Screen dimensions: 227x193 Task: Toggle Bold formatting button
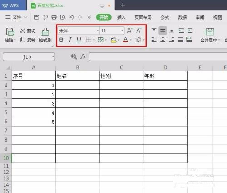click(x=61, y=40)
